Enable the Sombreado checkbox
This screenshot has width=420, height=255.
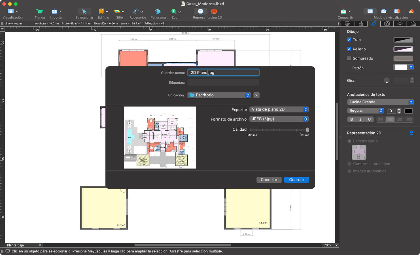(349, 58)
